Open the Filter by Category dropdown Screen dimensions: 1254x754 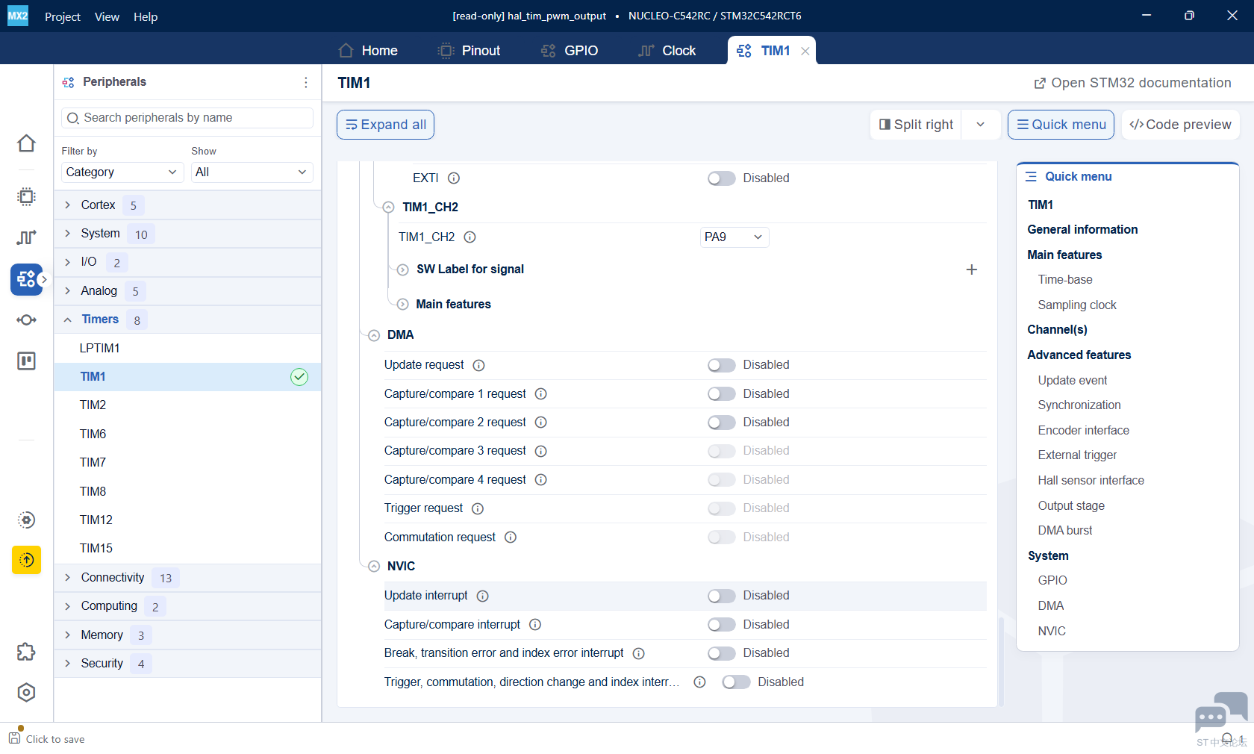(x=122, y=172)
